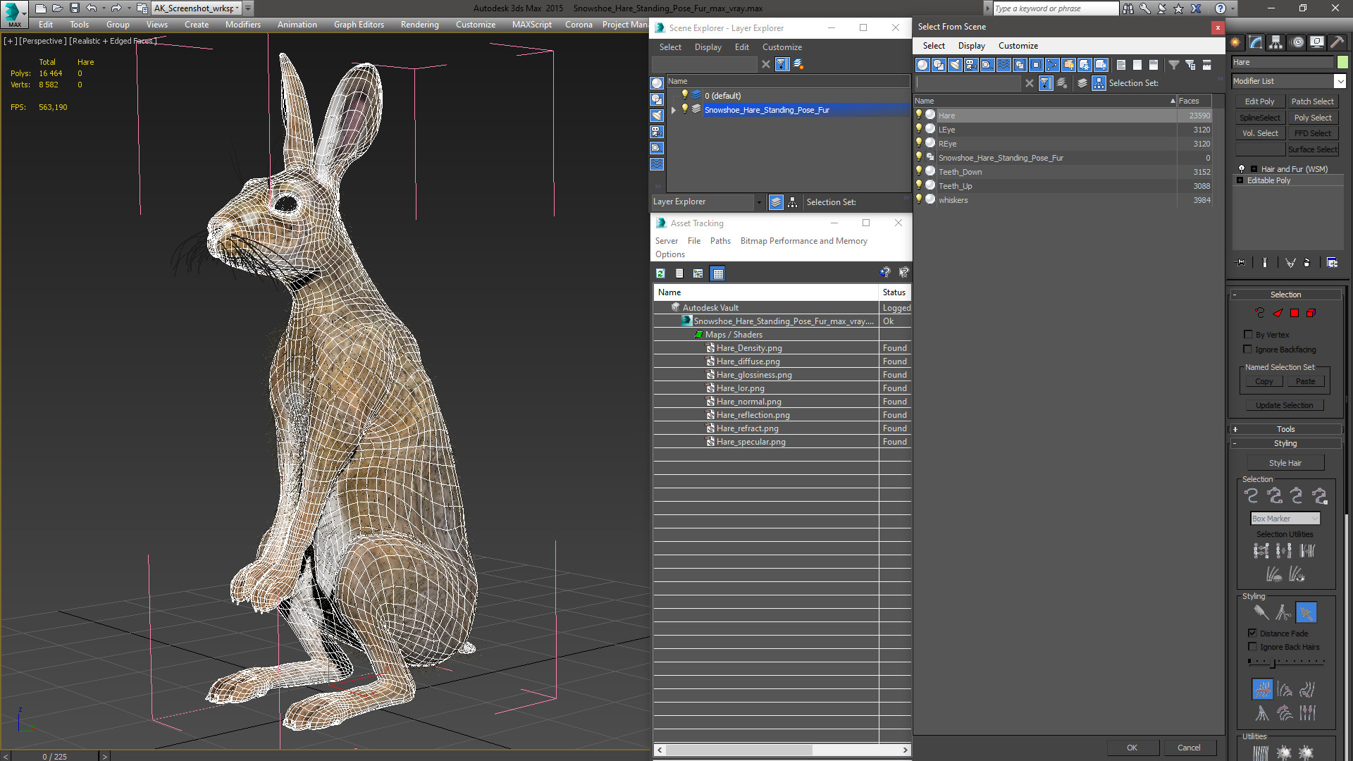The height and width of the screenshot is (761, 1353).
Task: Open the Modifier List dropdown
Action: (x=1340, y=81)
